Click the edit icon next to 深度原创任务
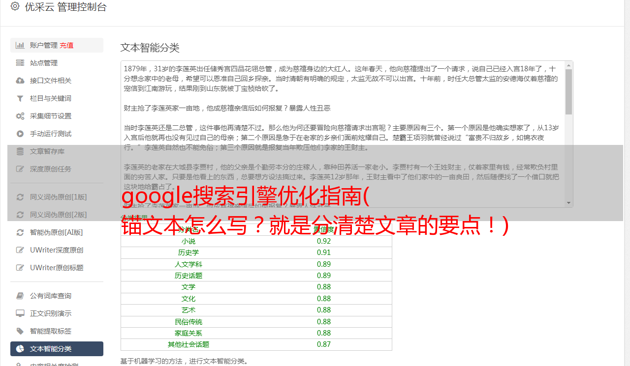Screen dimensions: 630x366 20,169
